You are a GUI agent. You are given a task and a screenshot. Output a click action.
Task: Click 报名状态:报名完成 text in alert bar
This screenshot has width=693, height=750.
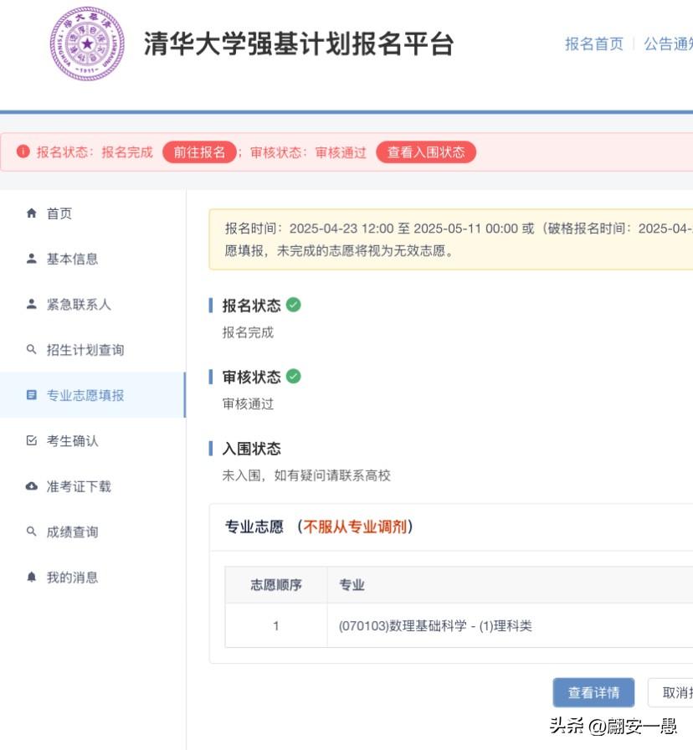point(95,152)
